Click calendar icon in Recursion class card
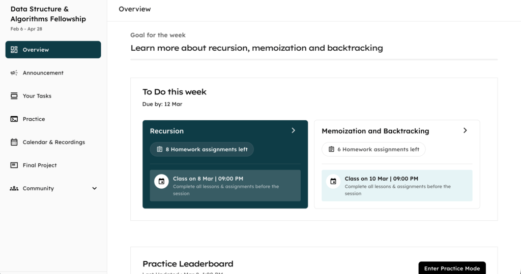Viewport: 521px width, 274px height. click(x=161, y=182)
